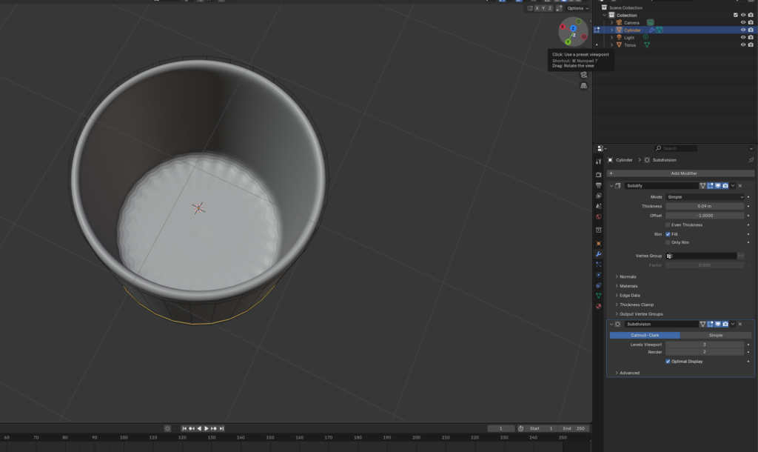Screen dimensions: 758x452
Task: Expand the Advanced subdivision section
Action: pos(629,373)
